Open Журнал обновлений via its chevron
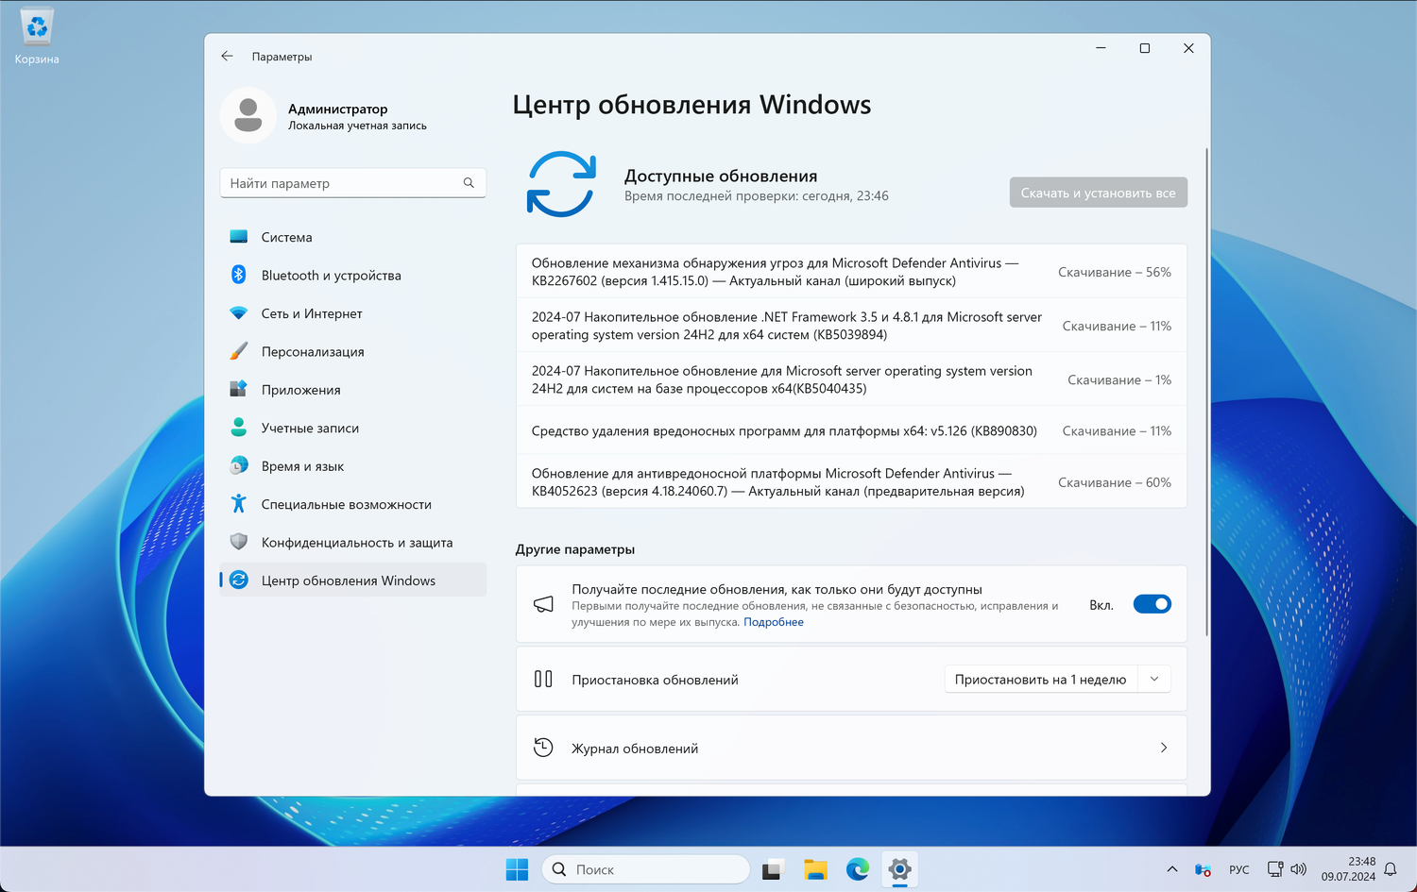 tap(1164, 748)
